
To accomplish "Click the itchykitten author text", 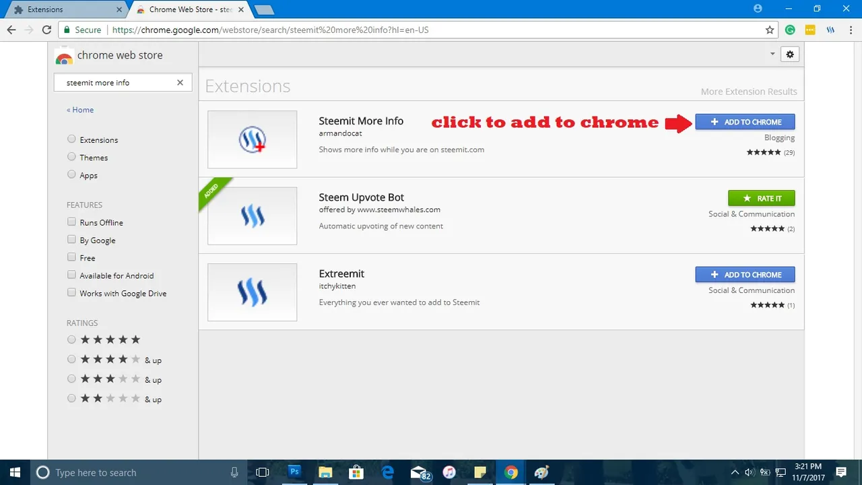I will pyautogui.click(x=337, y=286).
